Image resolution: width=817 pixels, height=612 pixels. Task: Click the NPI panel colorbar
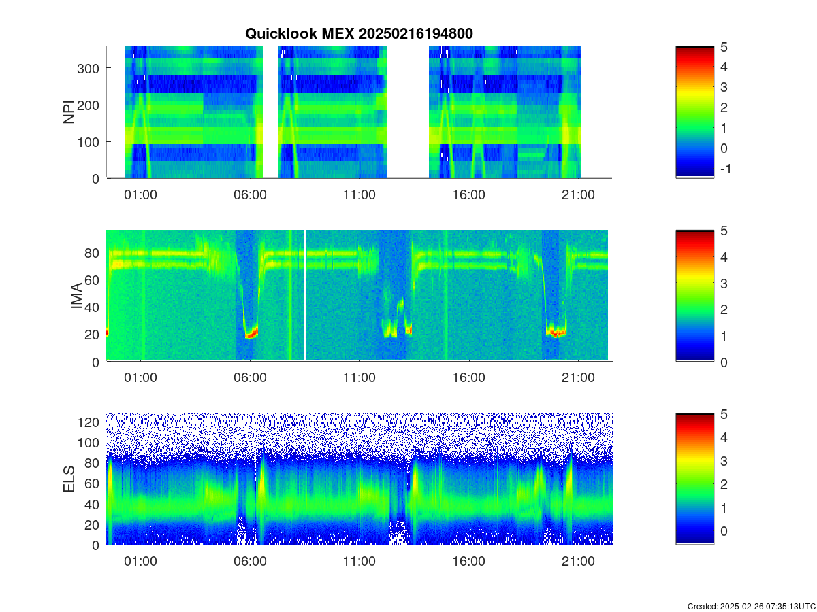694,112
